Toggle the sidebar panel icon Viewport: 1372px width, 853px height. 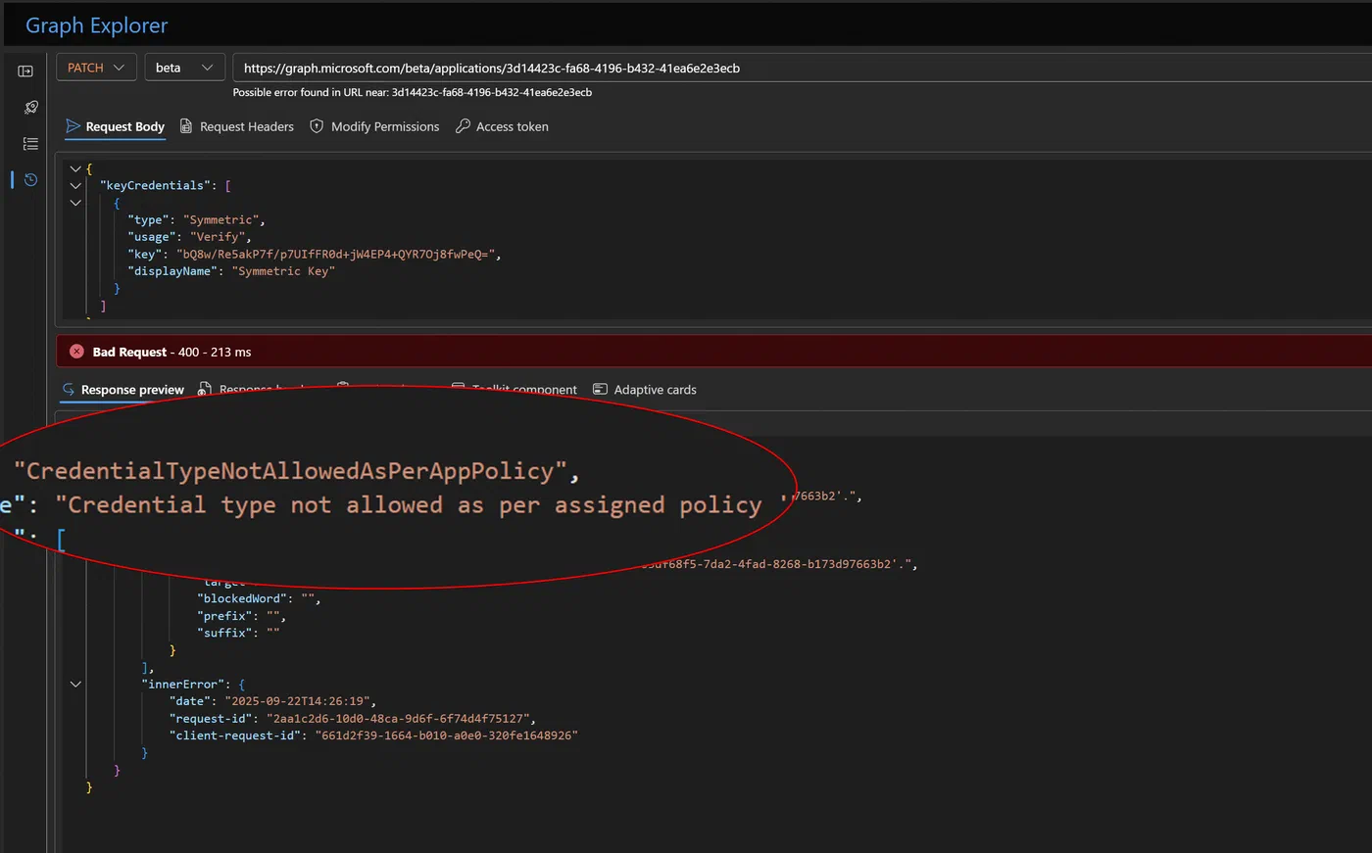pyautogui.click(x=25, y=71)
